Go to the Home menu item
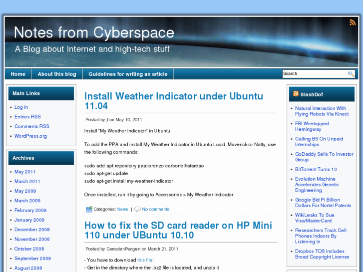Image resolution: width=363 pixels, height=272 pixels. pos(18,74)
